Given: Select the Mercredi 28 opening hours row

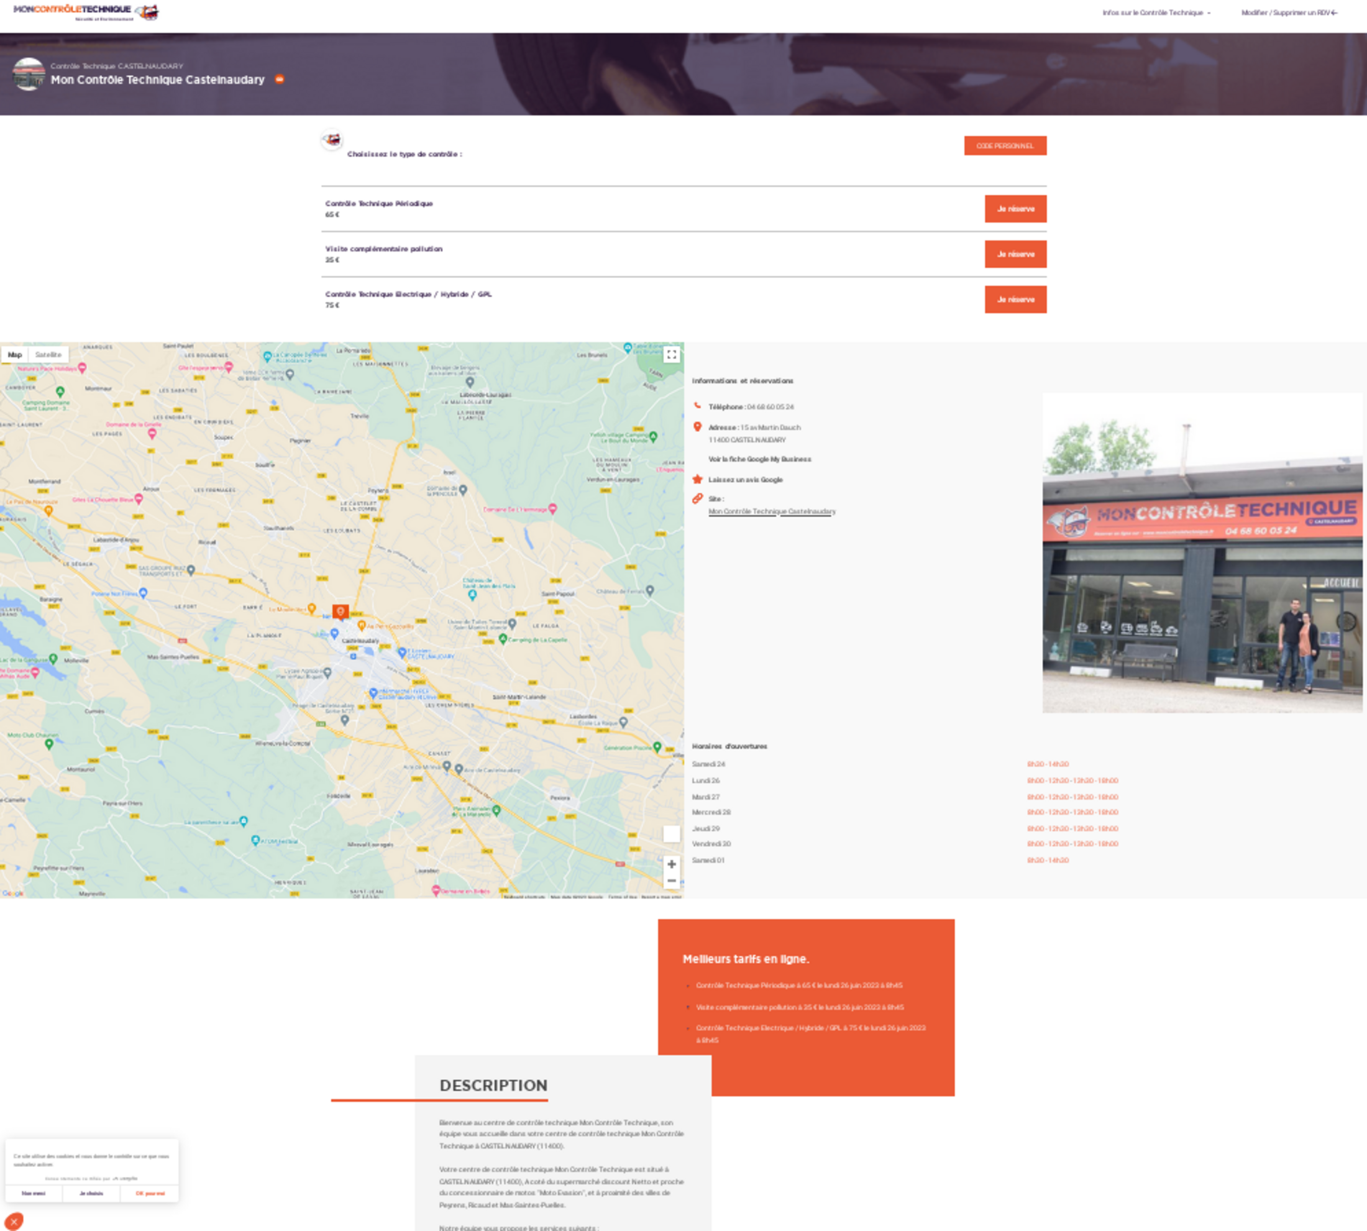Looking at the screenshot, I should (x=905, y=812).
